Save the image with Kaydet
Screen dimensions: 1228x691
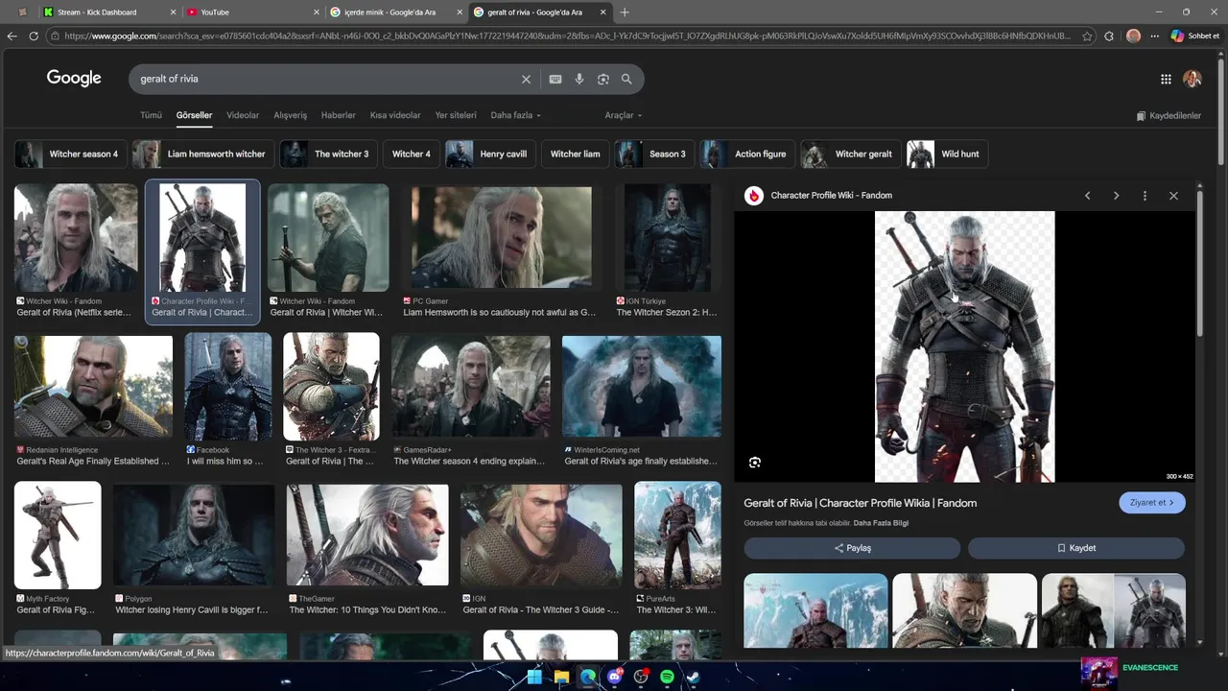pyautogui.click(x=1076, y=548)
